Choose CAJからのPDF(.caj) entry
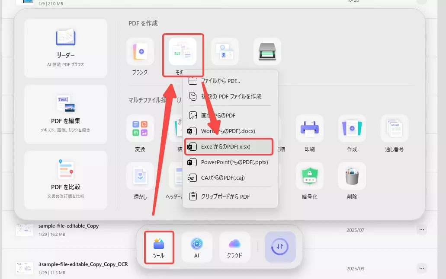This screenshot has height=279, width=446. (x=230, y=178)
